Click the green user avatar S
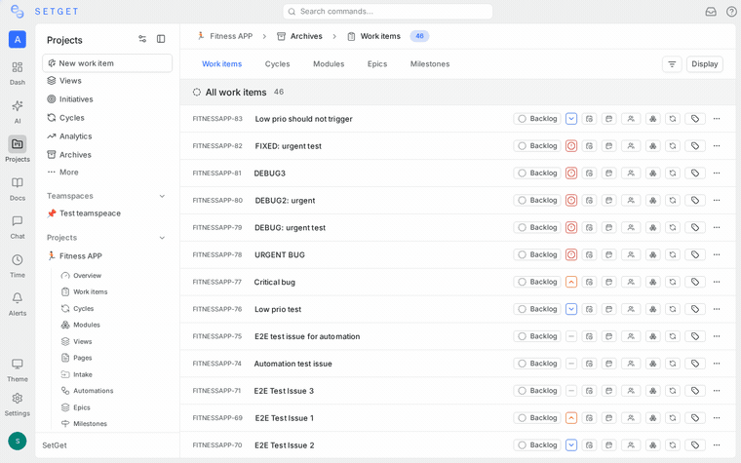Screen dimensions: 741x463 click(x=18, y=441)
